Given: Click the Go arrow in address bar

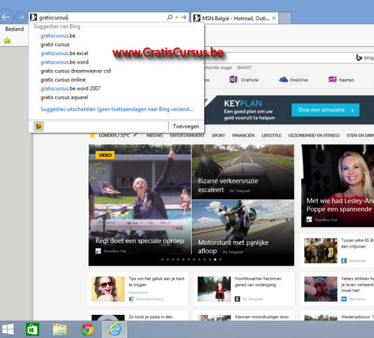Looking at the screenshot, I should 184,17.
